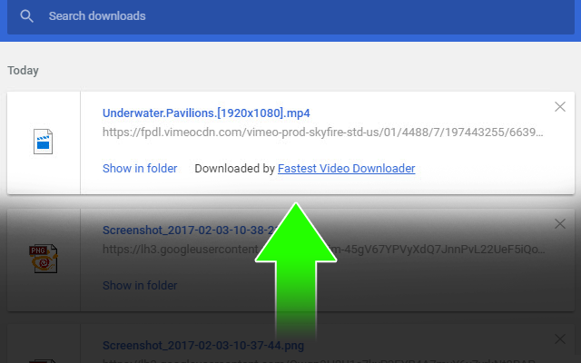Remove the 10-38 screenshot download entry
581x363 pixels.
click(x=560, y=224)
